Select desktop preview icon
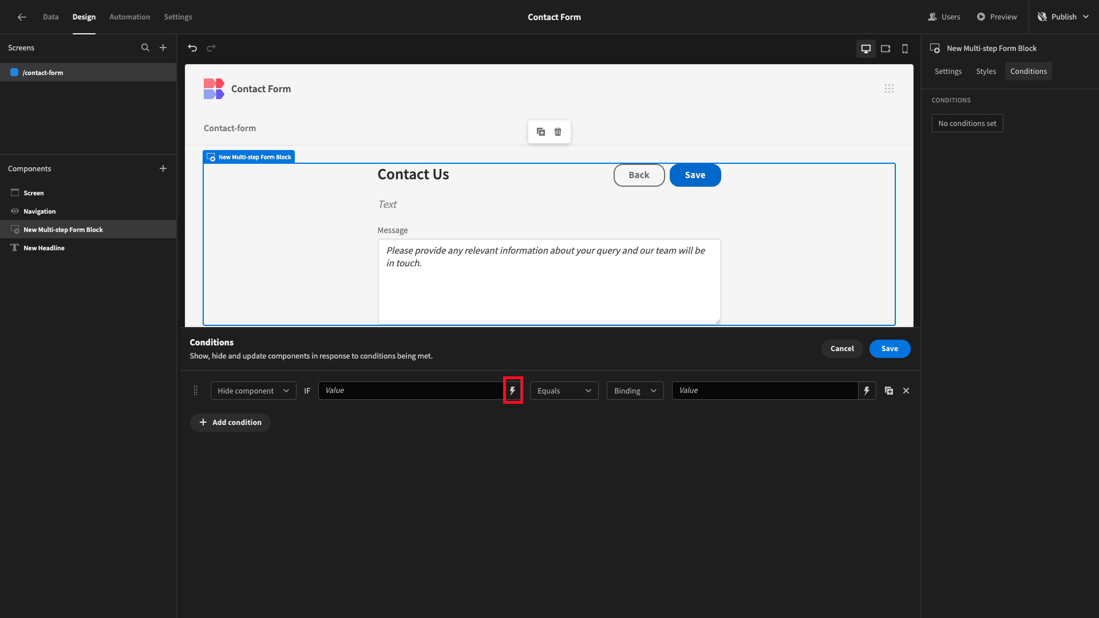The image size is (1099, 618). point(866,49)
